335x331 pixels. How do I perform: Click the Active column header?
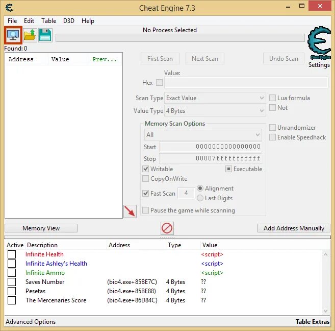coord(15,245)
